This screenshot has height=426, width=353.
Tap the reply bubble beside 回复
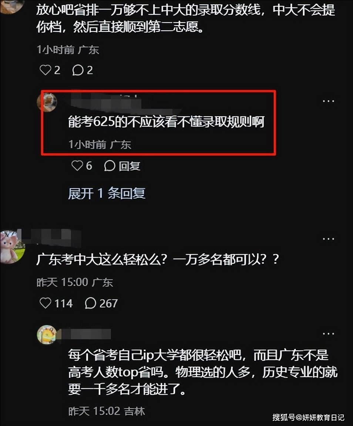[110, 166]
